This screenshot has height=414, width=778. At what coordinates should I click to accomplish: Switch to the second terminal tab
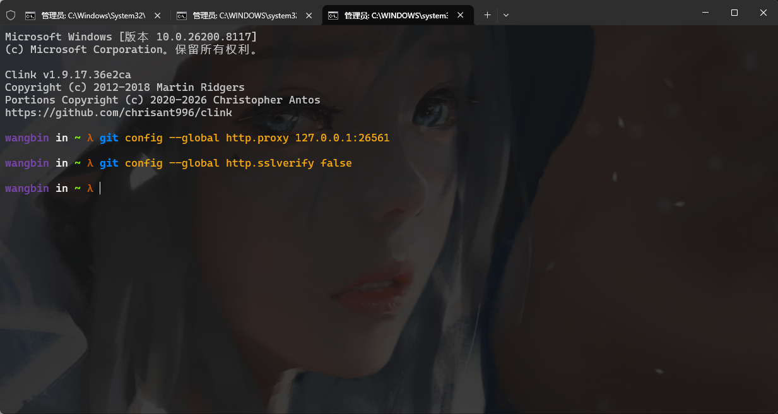(x=245, y=15)
